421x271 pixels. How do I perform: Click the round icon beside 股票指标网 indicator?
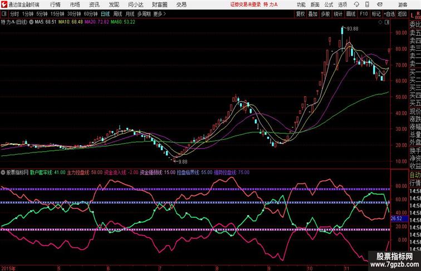(3, 173)
